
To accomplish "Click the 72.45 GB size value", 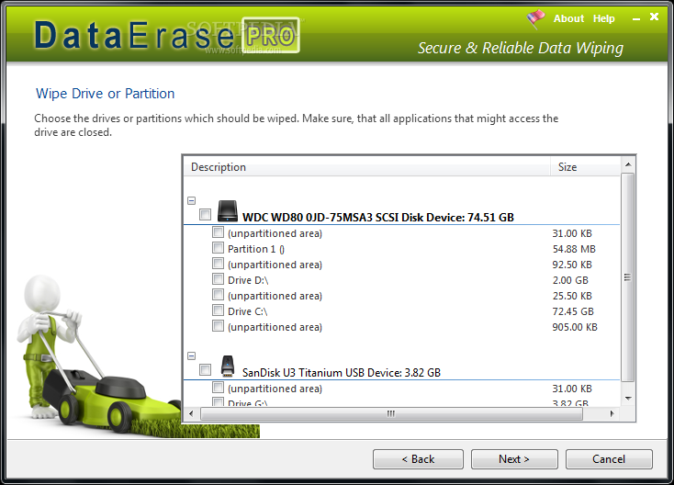I will (x=573, y=311).
